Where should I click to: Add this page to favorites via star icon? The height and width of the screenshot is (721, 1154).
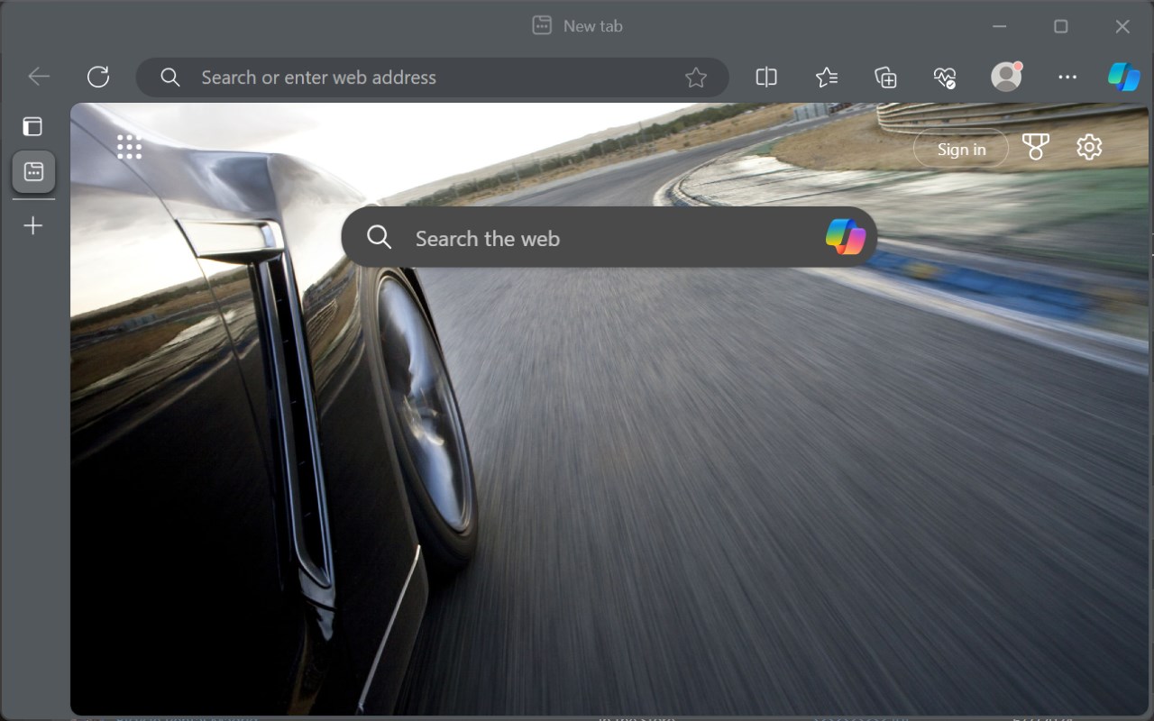coord(695,78)
